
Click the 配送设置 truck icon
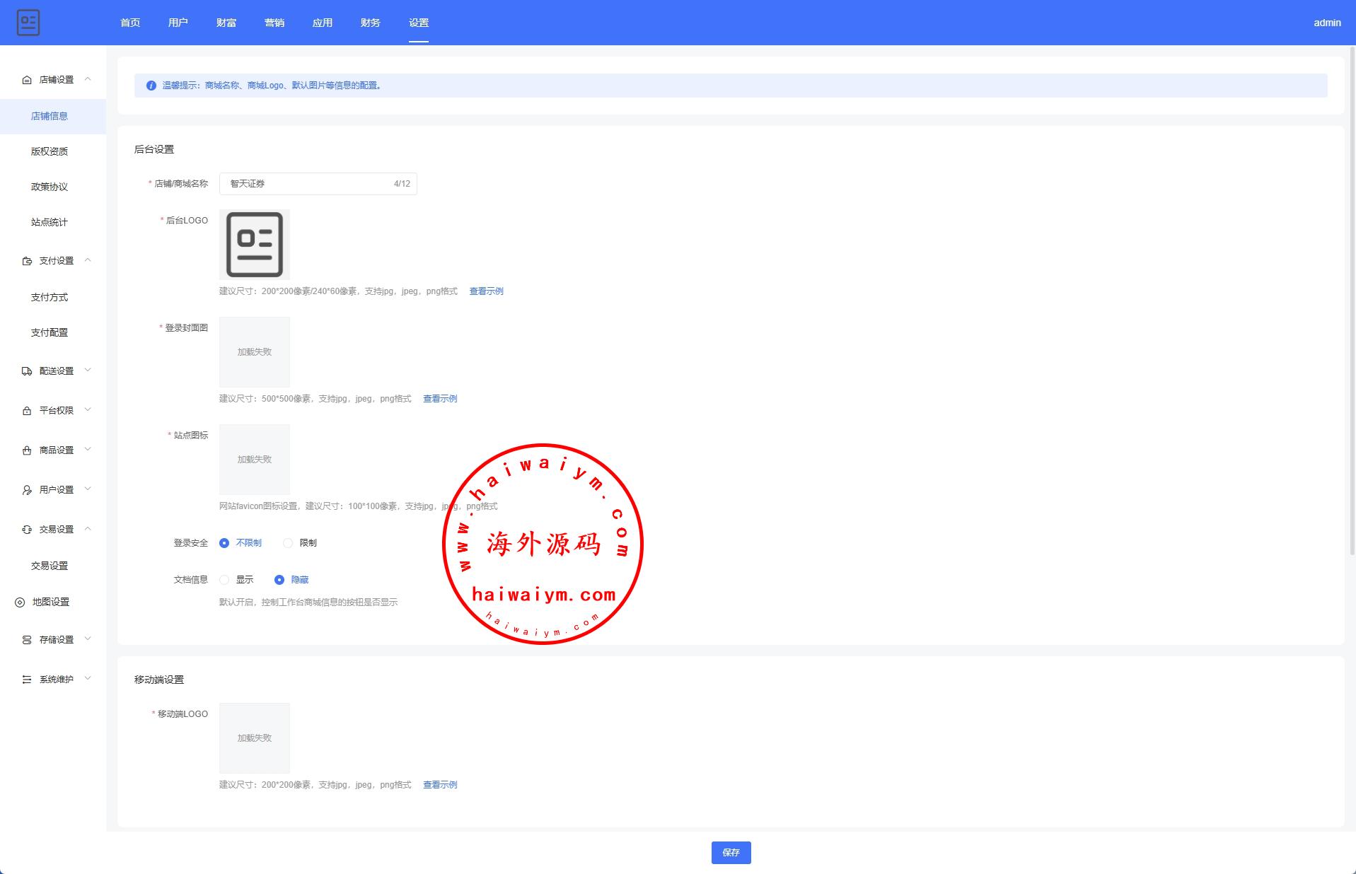27,371
